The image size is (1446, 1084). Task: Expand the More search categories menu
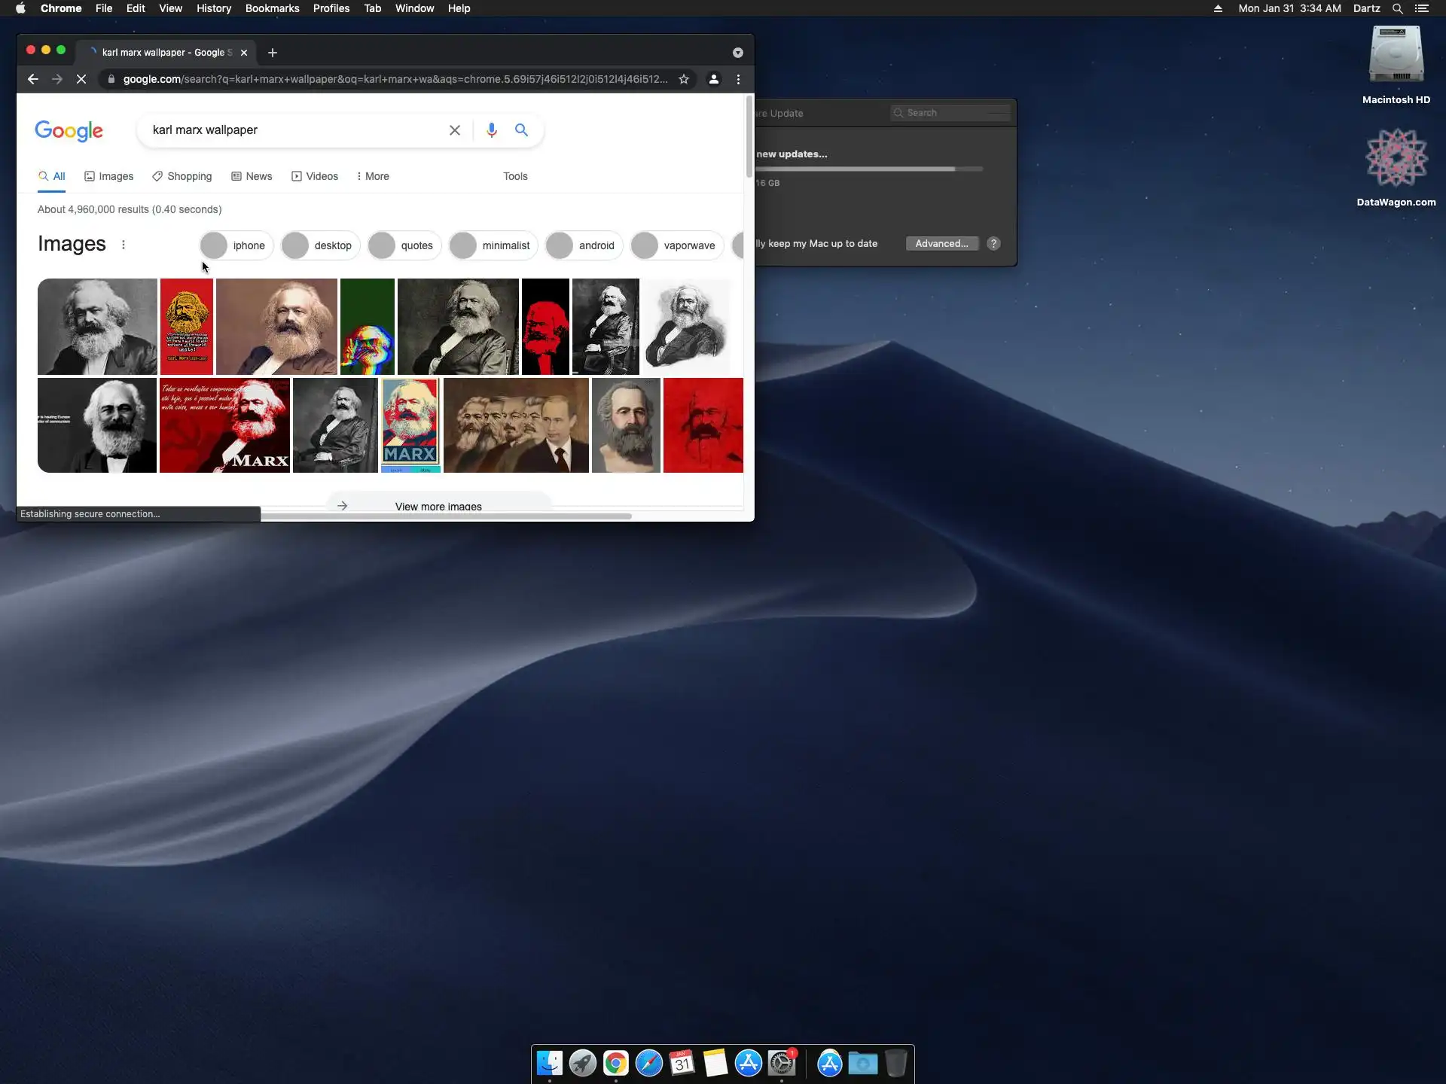[x=373, y=176]
